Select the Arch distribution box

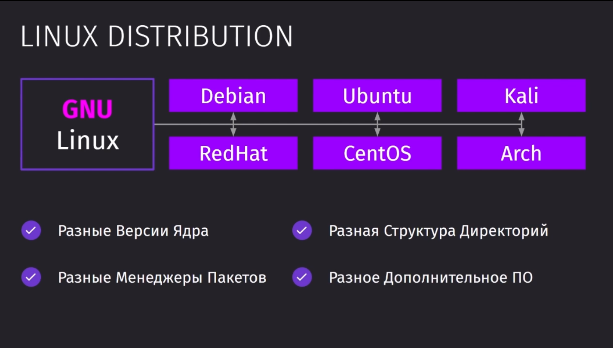coord(521,153)
